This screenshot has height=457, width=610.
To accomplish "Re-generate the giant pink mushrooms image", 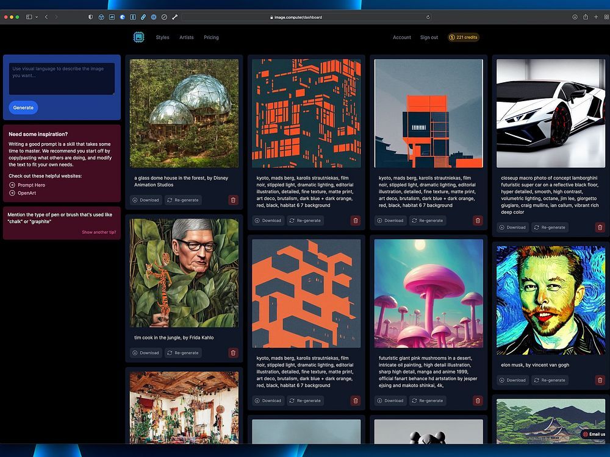I will point(428,401).
